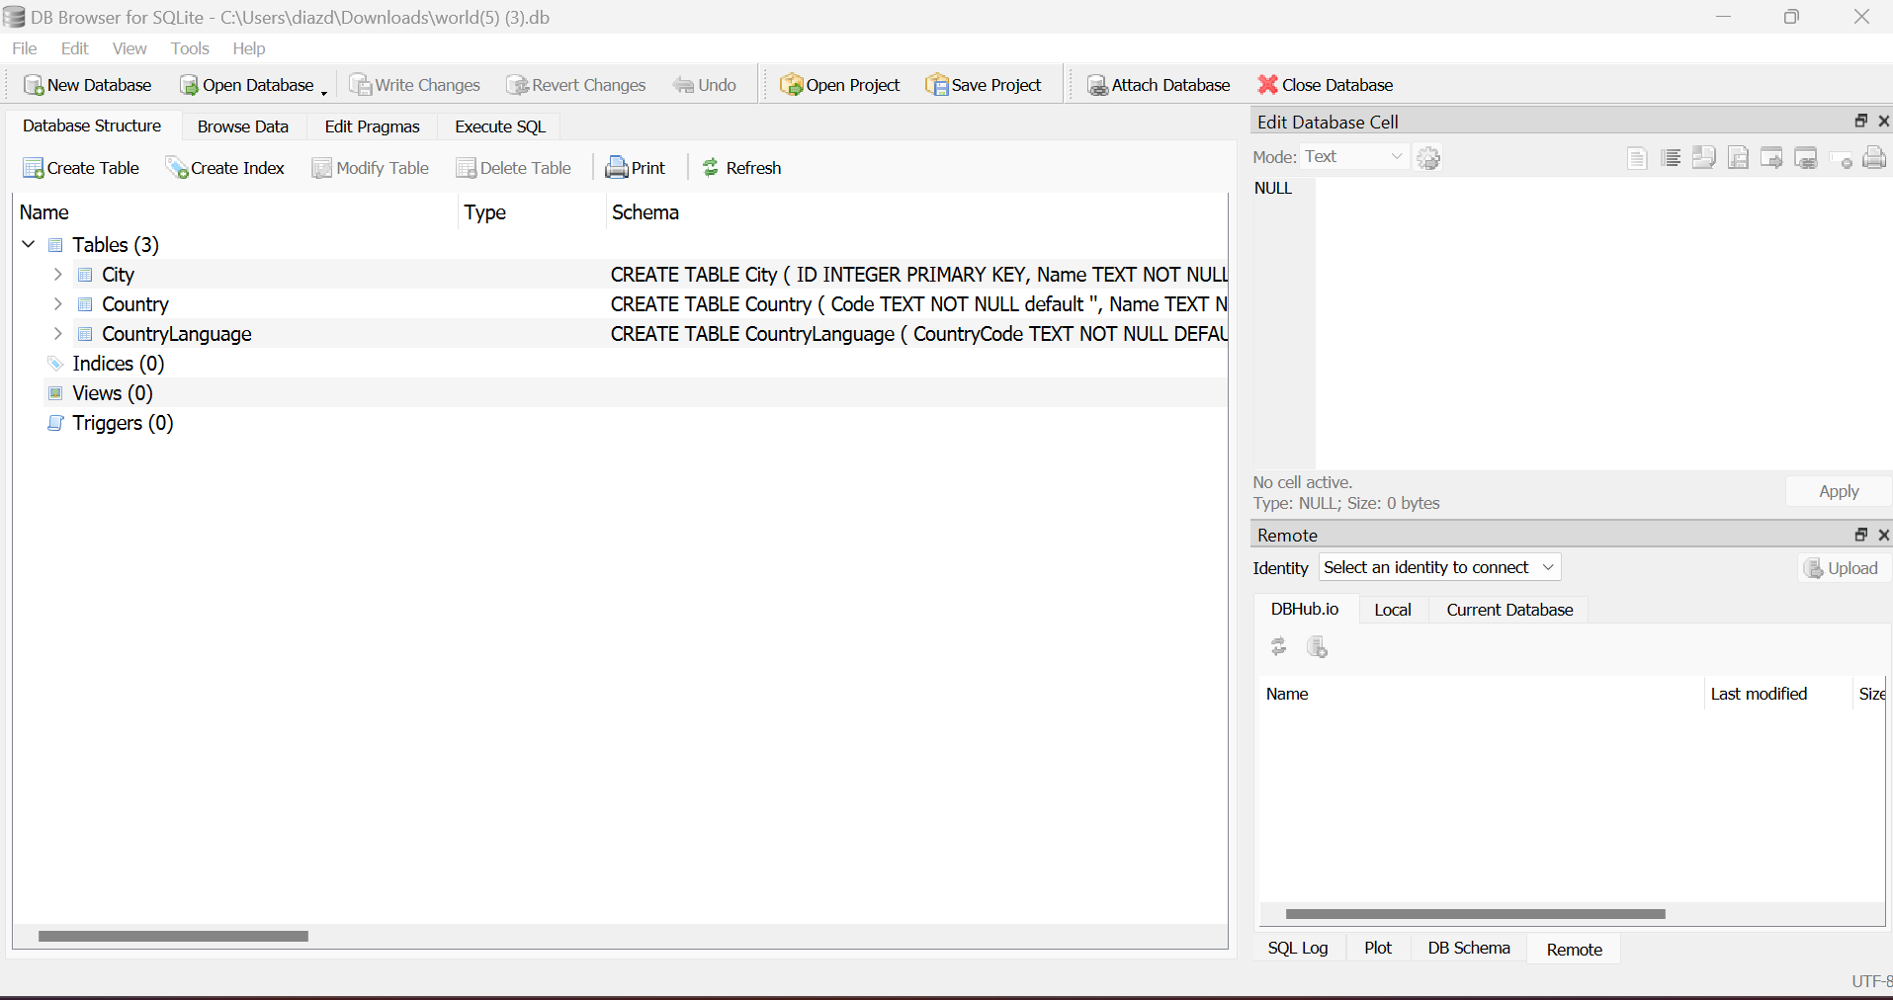Open the Tools menu
Screen dimensions: 1893x1000
click(x=188, y=47)
